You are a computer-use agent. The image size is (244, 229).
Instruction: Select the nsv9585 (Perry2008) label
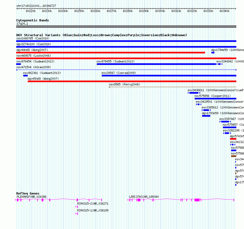pyautogui.click(x=124, y=84)
